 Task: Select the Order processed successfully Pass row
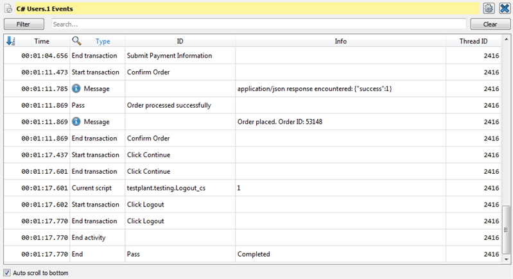point(168,105)
